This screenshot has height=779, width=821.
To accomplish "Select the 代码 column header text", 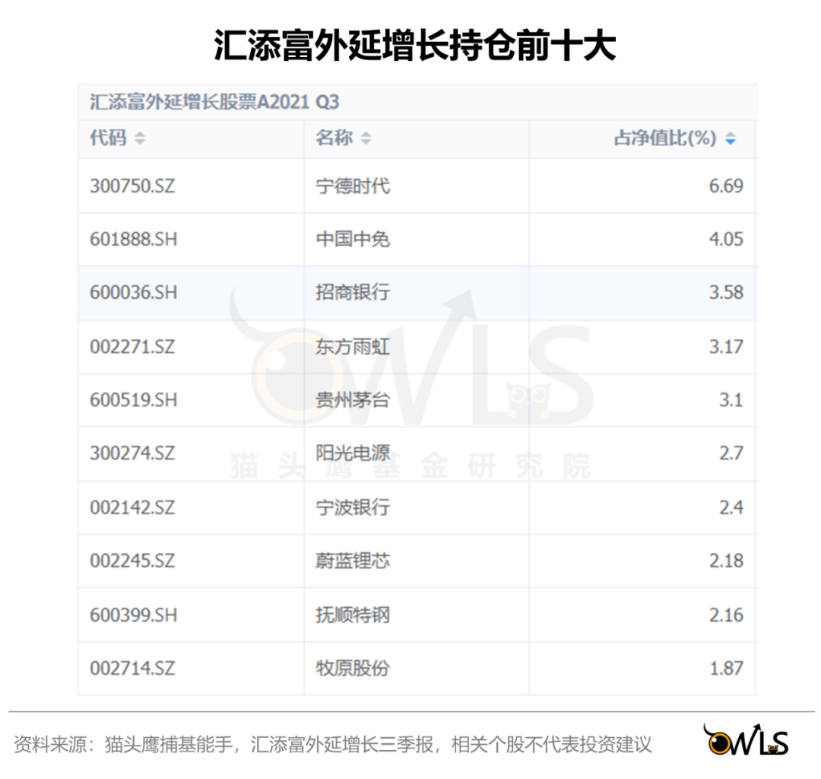I will pos(109,138).
